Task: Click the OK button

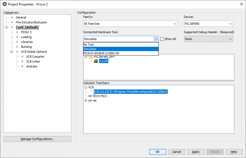Action: 157,152
